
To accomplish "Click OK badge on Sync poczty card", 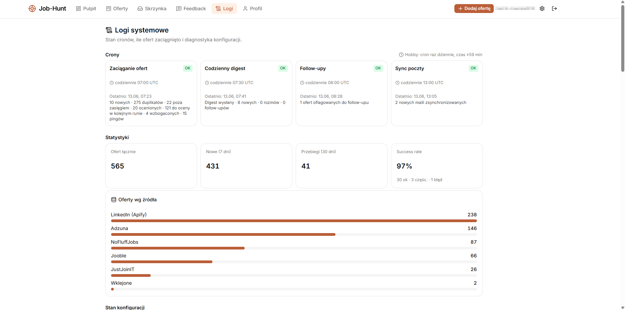I will pyautogui.click(x=473, y=68).
